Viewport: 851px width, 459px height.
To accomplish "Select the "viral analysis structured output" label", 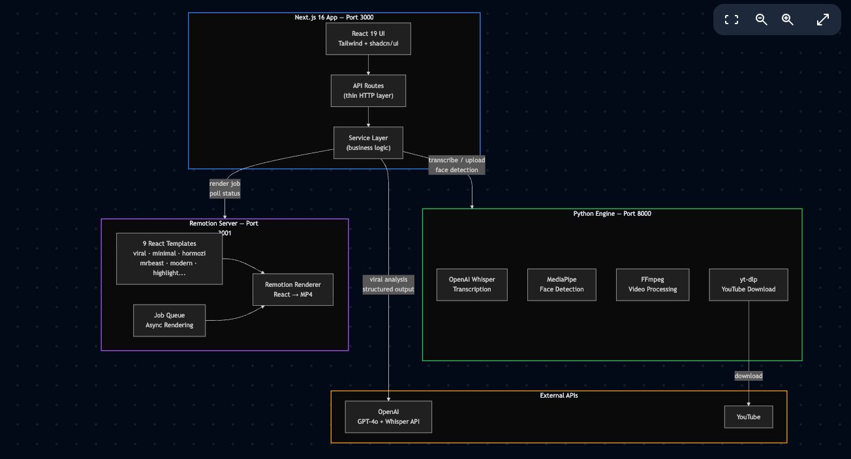I will point(388,284).
